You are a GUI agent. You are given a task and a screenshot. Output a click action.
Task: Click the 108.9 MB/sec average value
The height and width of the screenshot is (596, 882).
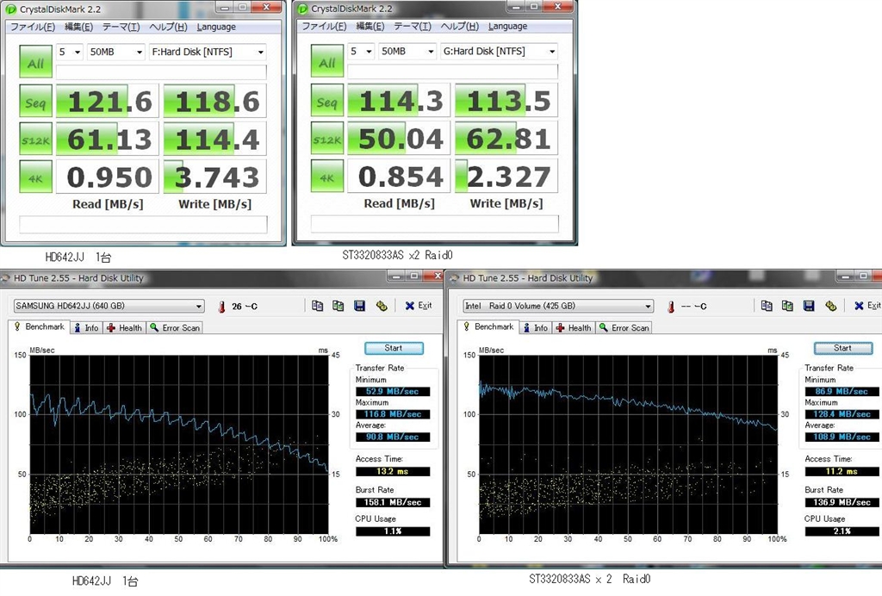point(842,437)
